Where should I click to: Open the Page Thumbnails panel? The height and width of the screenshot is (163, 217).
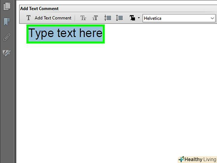(7, 6)
